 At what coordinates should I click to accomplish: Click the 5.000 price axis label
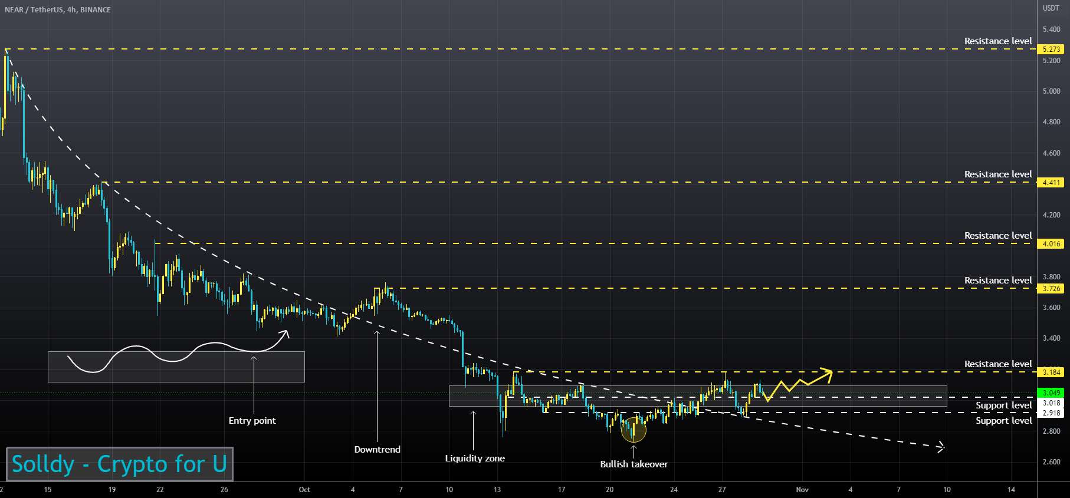click(1051, 91)
